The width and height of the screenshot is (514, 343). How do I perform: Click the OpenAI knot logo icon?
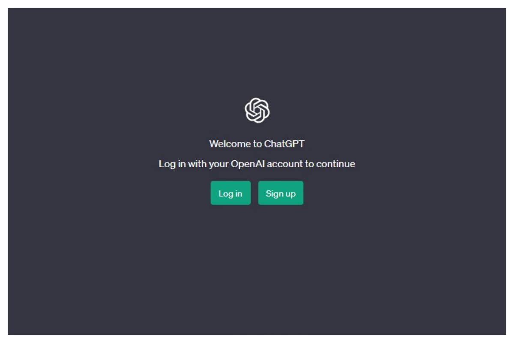[x=257, y=110]
